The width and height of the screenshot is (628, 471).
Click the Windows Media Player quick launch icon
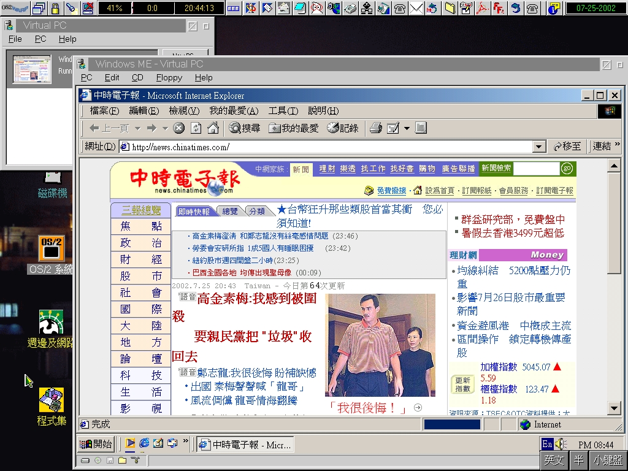click(x=130, y=443)
